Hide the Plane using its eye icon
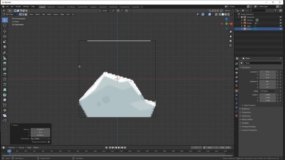This screenshot has width=285, height=160. tap(281, 29)
